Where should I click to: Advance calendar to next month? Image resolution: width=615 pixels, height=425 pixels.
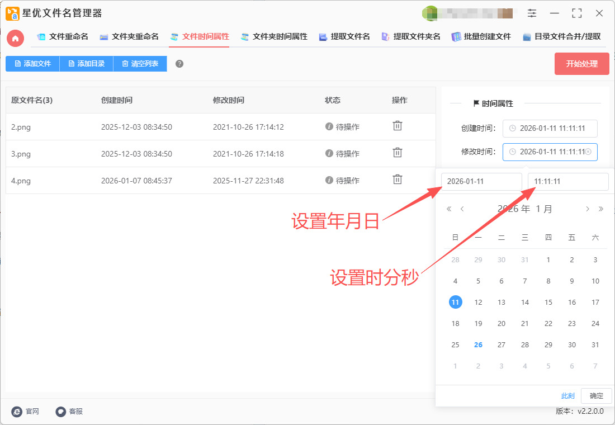coord(587,209)
